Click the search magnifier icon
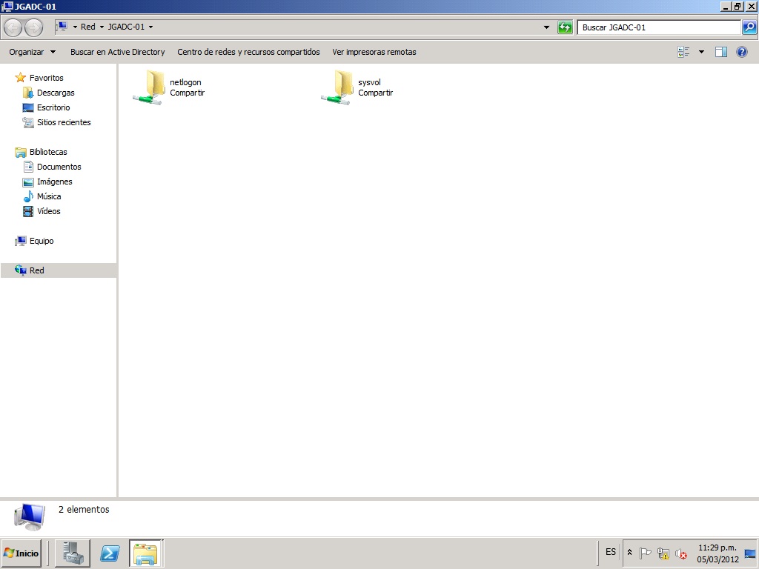759x569 pixels. point(749,27)
